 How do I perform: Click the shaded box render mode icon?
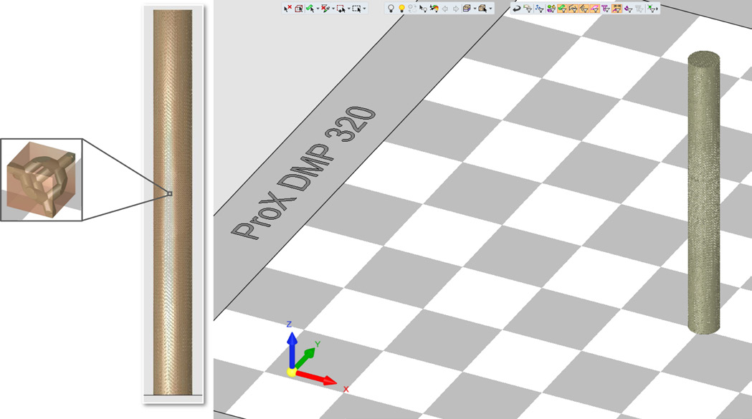tap(467, 9)
